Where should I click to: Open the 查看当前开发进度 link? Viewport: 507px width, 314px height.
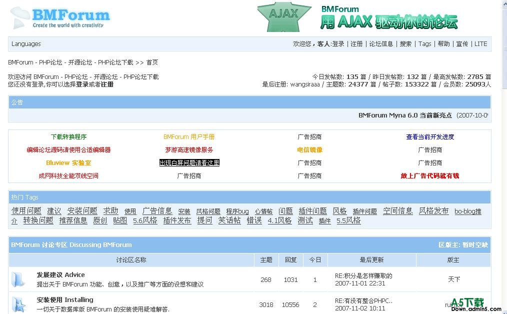pos(430,137)
